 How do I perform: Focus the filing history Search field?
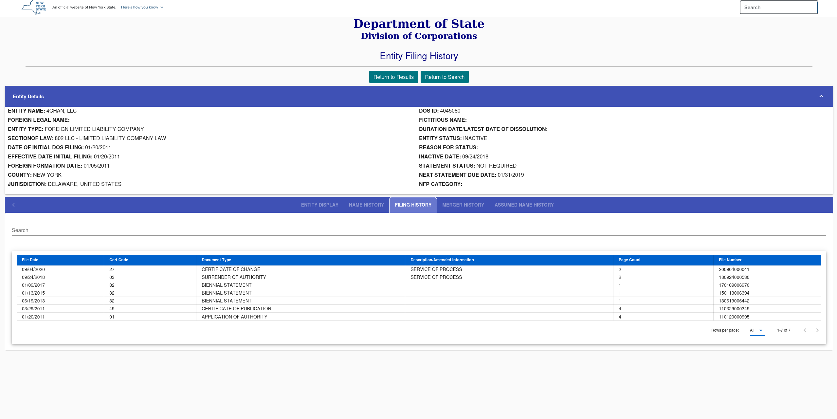point(419,230)
